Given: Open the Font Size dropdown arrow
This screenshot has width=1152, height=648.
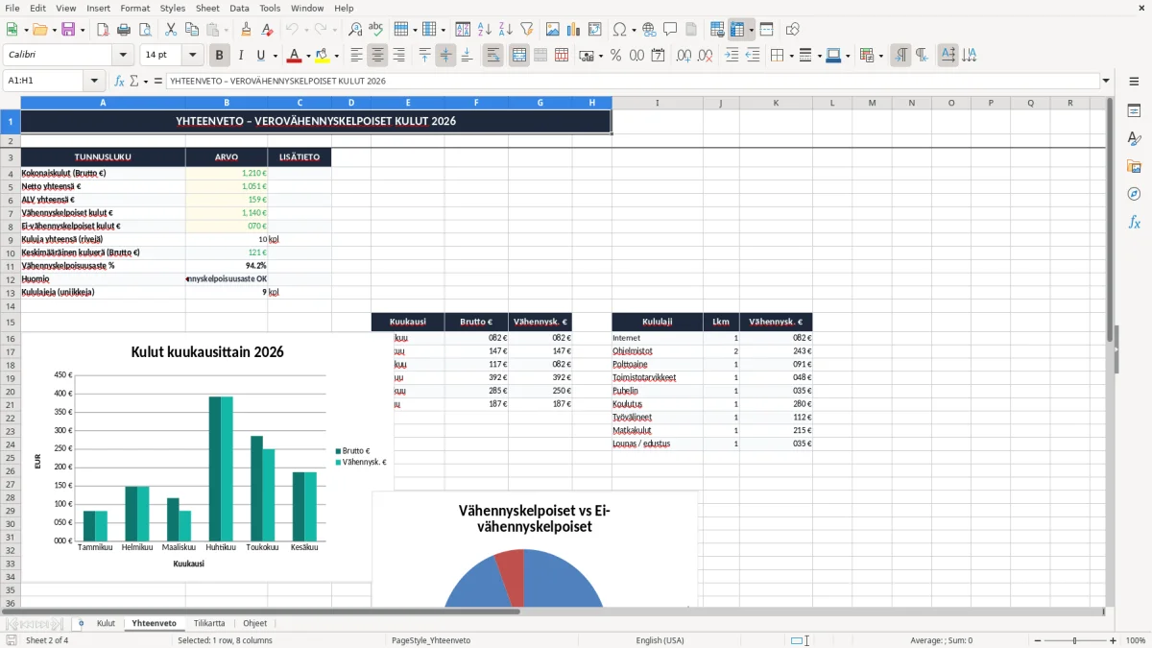Looking at the screenshot, I should point(192,56).
